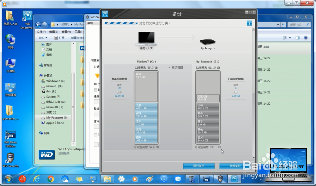Select My Passport (J:) in the Explorer tree
Viewport: 316px width, 186px height.
point(54,118)
